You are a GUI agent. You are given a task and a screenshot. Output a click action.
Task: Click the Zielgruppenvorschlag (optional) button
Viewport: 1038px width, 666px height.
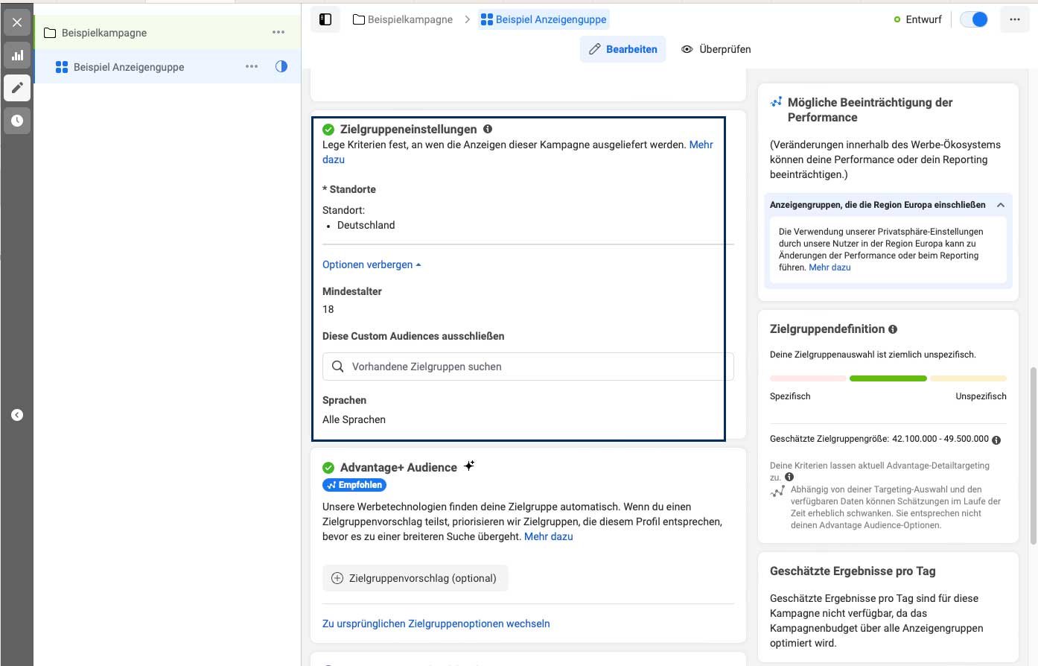(415, 577)
